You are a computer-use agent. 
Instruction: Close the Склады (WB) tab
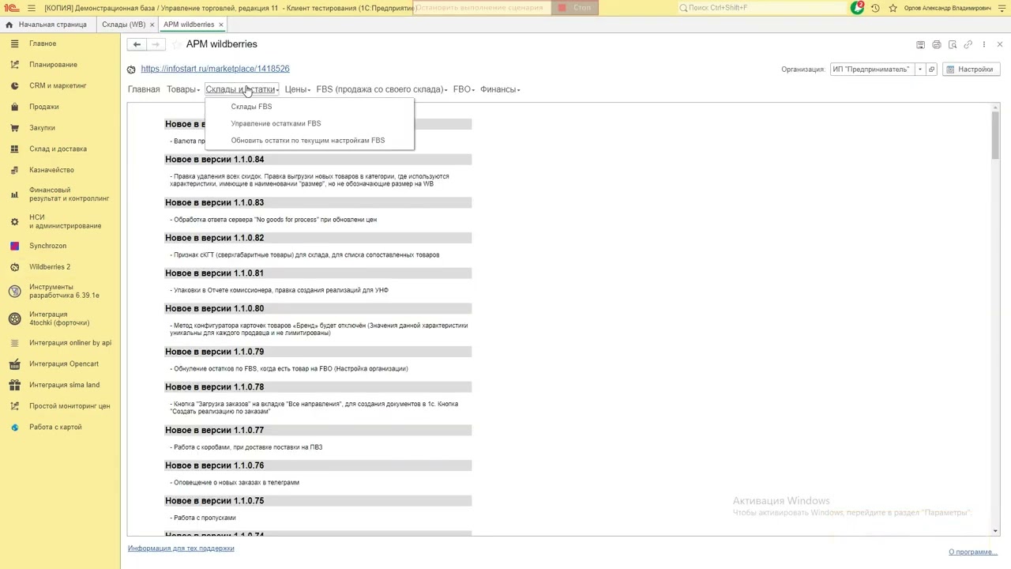(152, 24)
